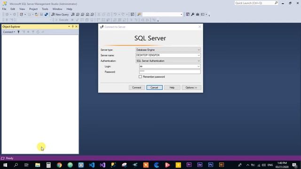Screen dimensions: 301x169
Task: Click the toolbox icon next to the wrench
Action: [198, 15]
